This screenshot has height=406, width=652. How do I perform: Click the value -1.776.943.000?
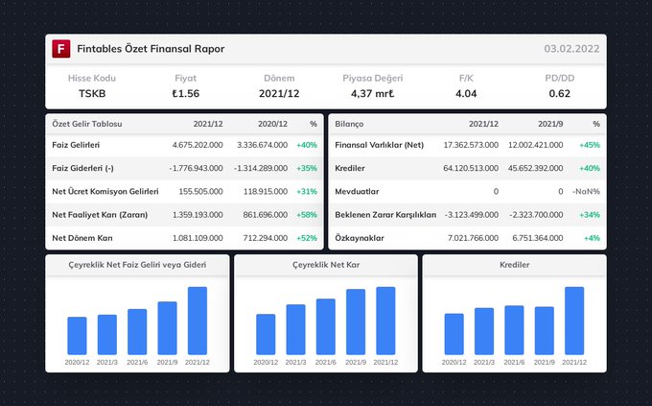tap(196, 168)
